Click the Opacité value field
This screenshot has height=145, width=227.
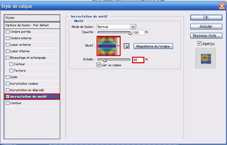[x=139, y=32]
